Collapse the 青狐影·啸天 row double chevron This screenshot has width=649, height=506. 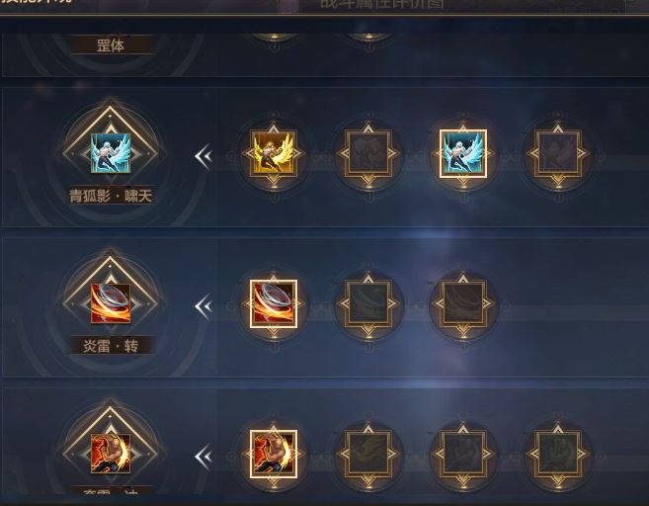tap(203, 156)
